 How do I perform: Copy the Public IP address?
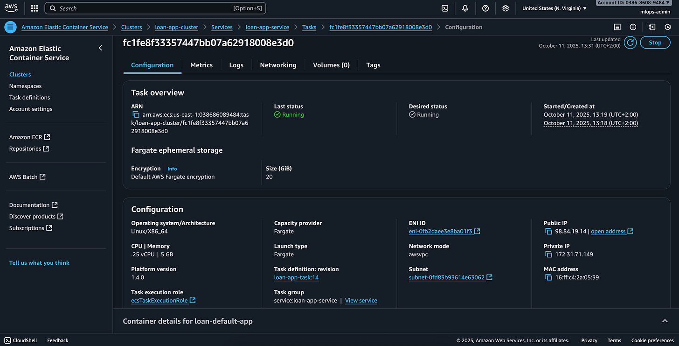point(548,231)
